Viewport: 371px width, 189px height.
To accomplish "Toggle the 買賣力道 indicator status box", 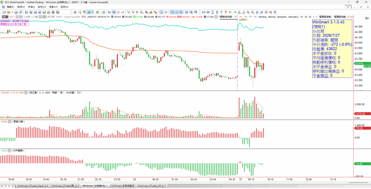I will (x=10, y=122).
